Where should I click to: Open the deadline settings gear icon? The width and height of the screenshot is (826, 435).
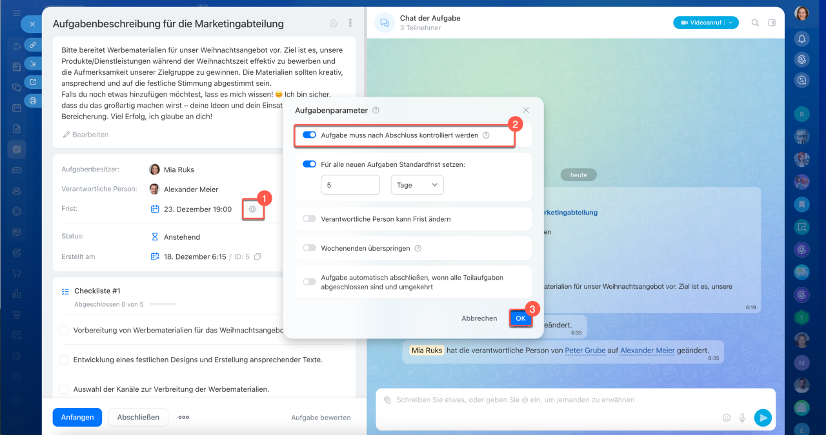pyautogui.click(x=252, y=209)
